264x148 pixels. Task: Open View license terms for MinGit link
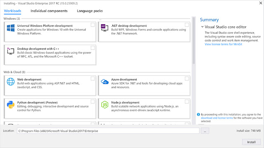pyautogui.click(x=223, y=44)
